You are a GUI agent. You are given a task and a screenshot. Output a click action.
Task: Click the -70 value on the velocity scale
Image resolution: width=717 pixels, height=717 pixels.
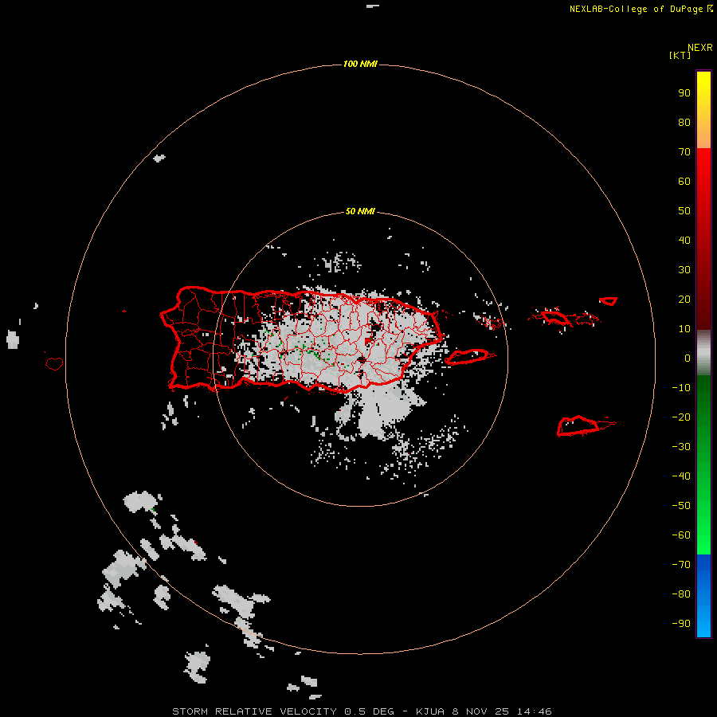(x=681, y=564)
